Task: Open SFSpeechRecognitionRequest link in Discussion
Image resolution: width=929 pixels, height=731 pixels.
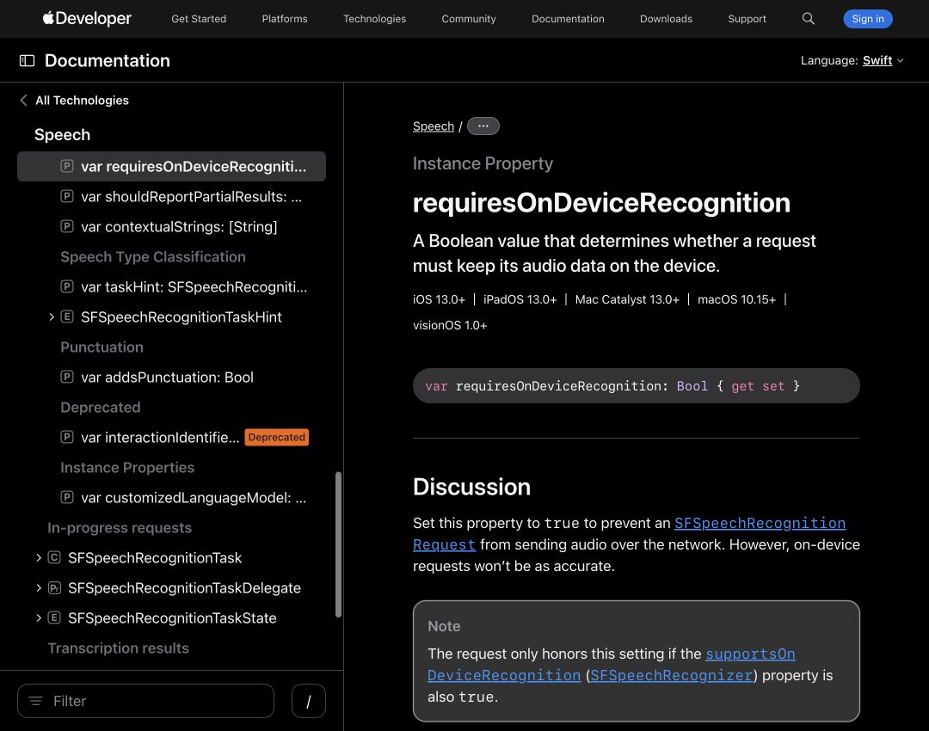Action: (760, 523)
